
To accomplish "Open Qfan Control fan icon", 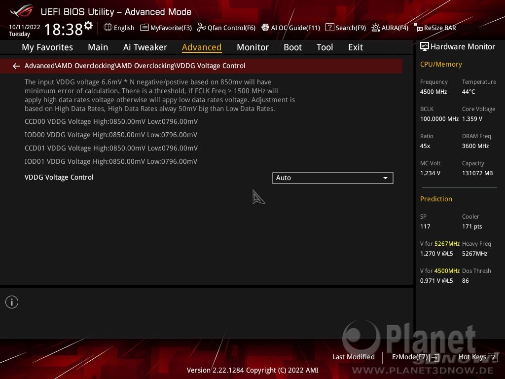I will click(x=202, y=28).
